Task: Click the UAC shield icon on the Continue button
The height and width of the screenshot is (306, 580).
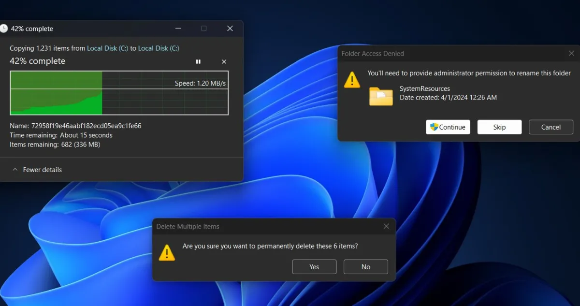Action: (x=435, y=127)
